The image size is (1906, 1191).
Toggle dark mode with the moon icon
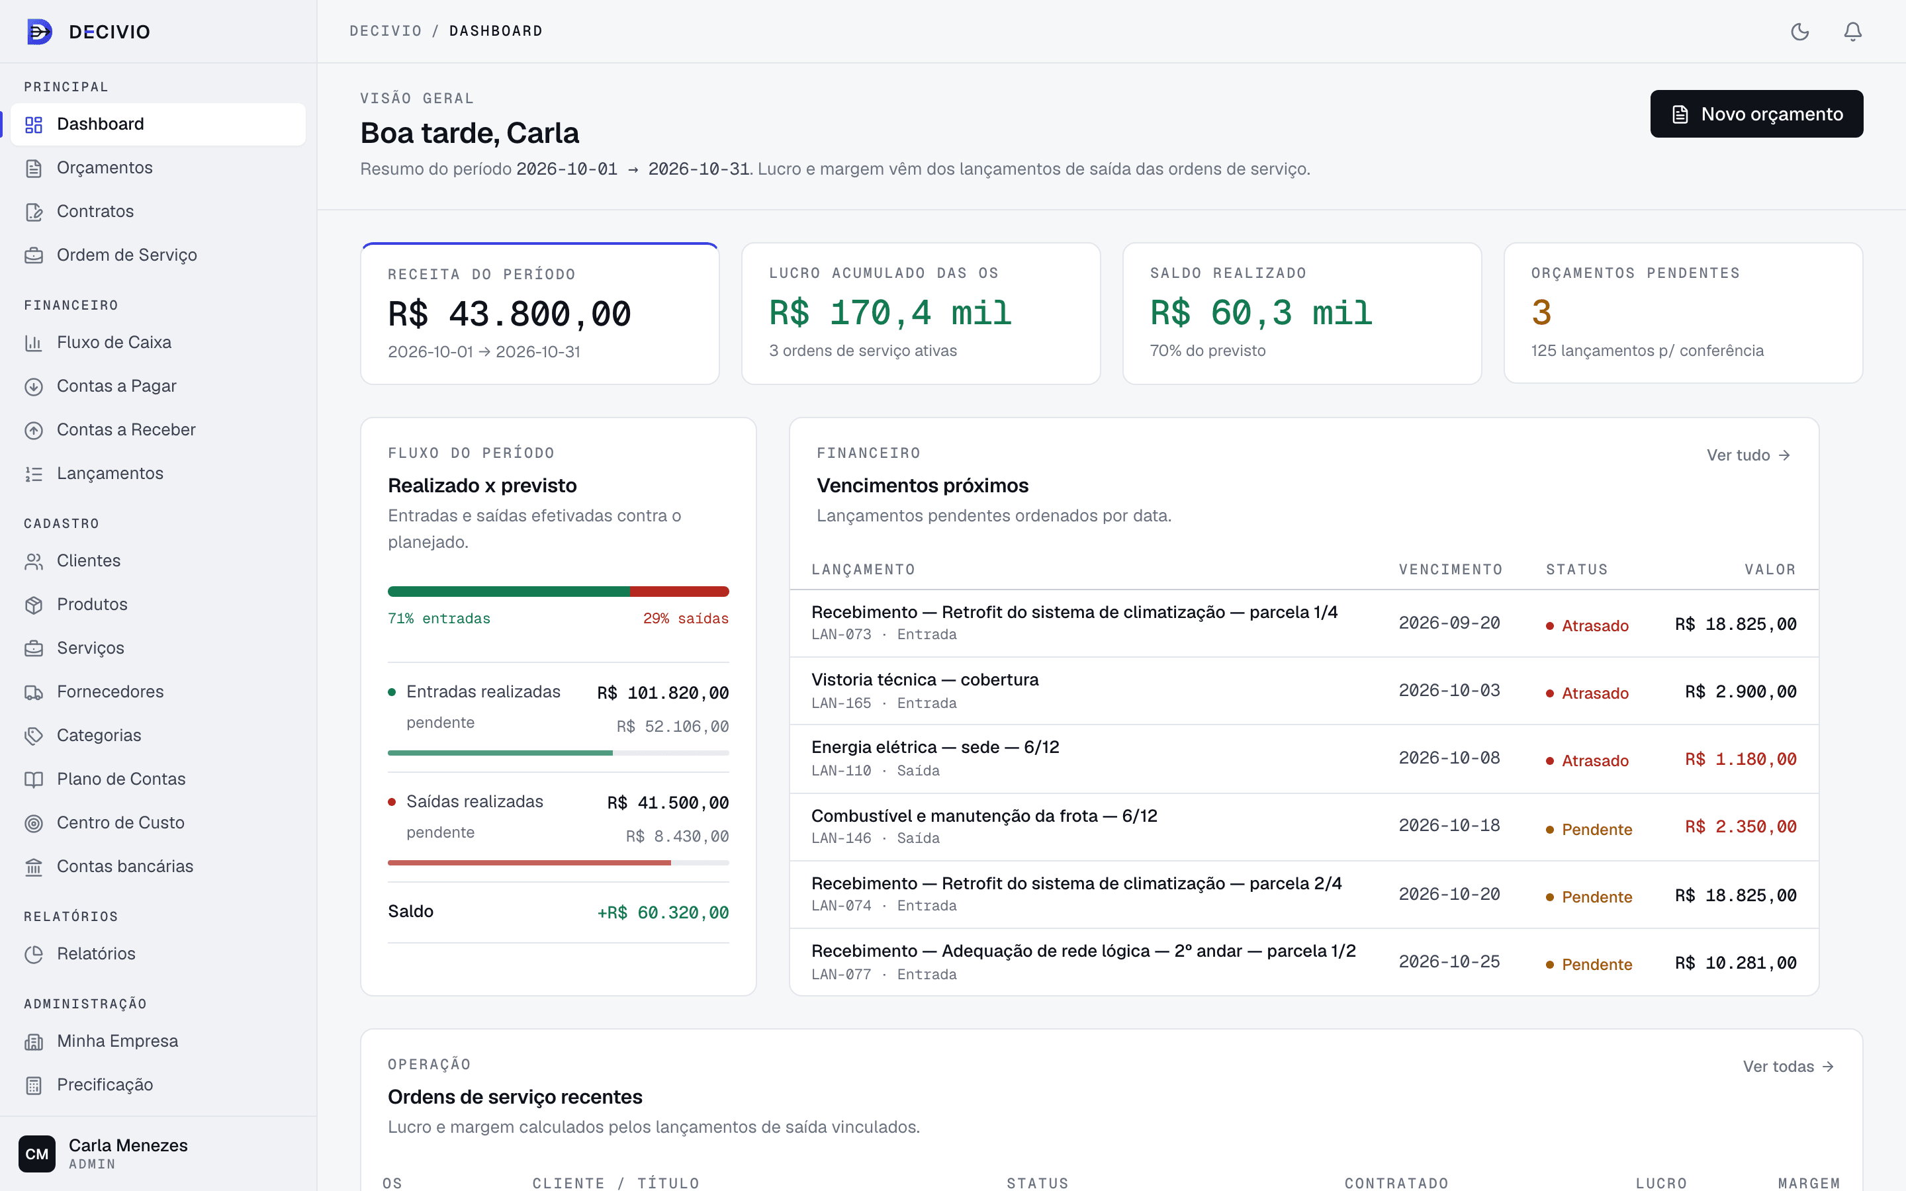coord(1799,32)
